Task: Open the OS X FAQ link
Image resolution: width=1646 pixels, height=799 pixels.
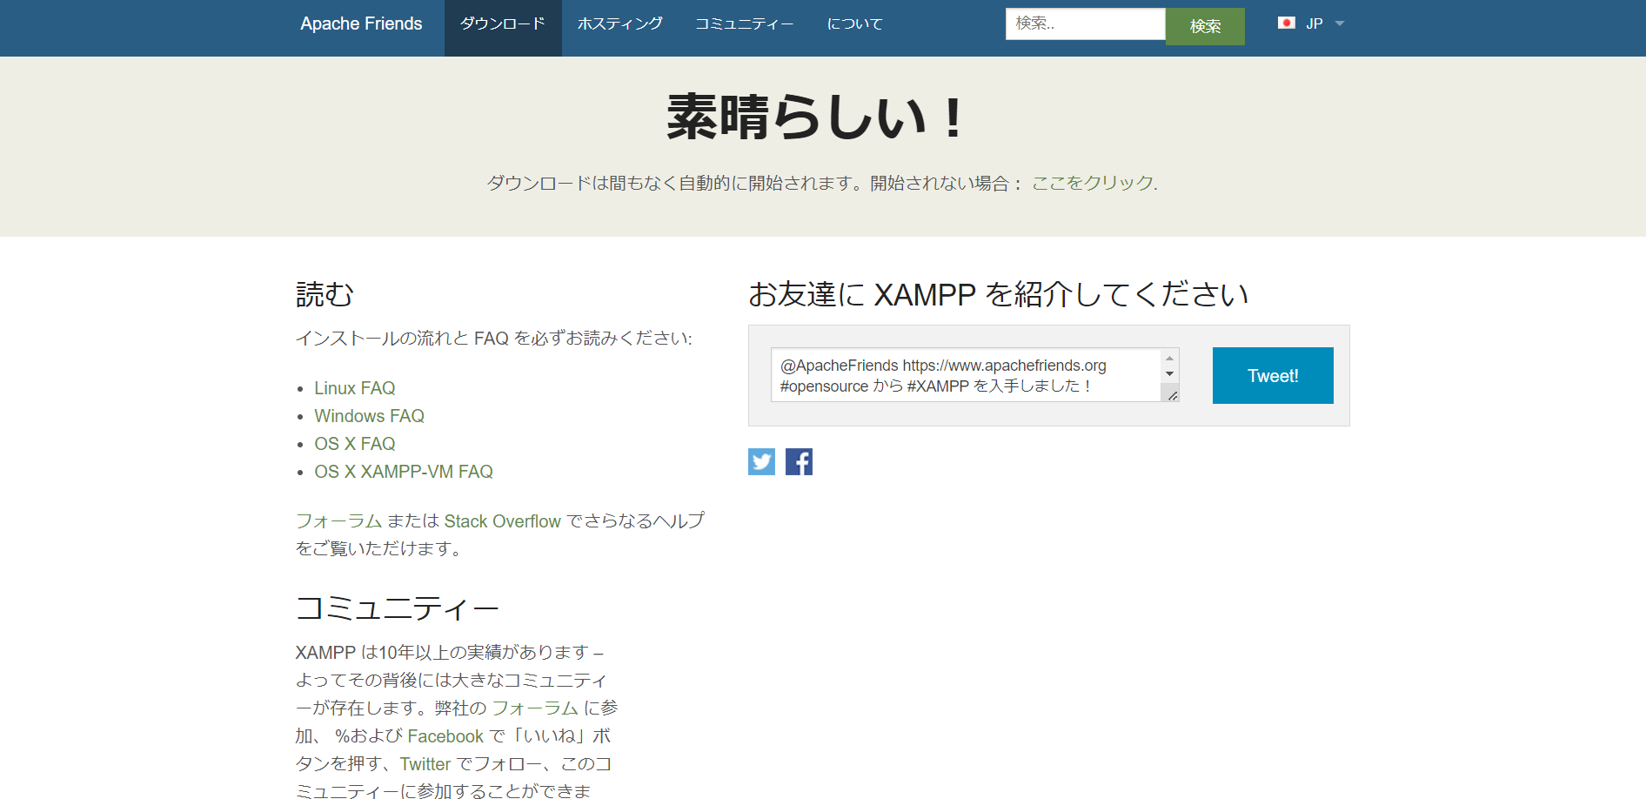Action: point(355,444)
